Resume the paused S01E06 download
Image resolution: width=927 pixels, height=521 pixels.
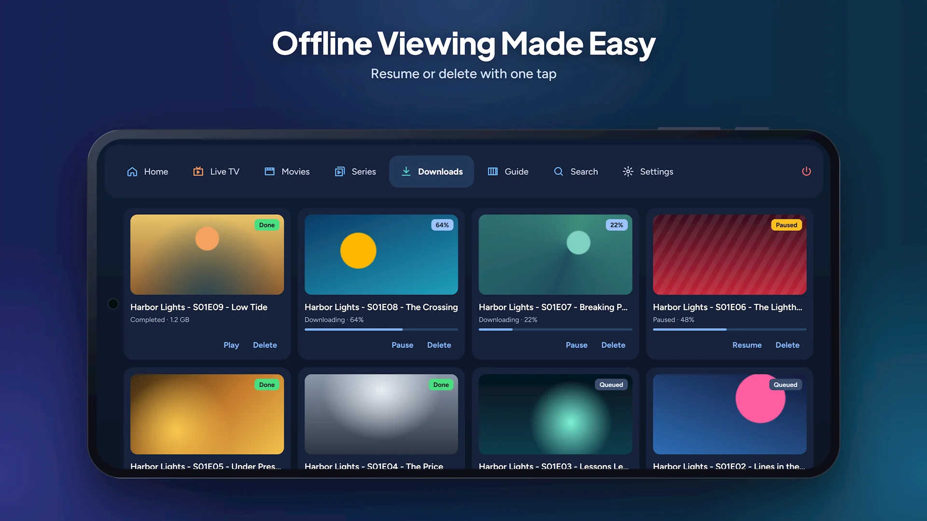point(747,345)
